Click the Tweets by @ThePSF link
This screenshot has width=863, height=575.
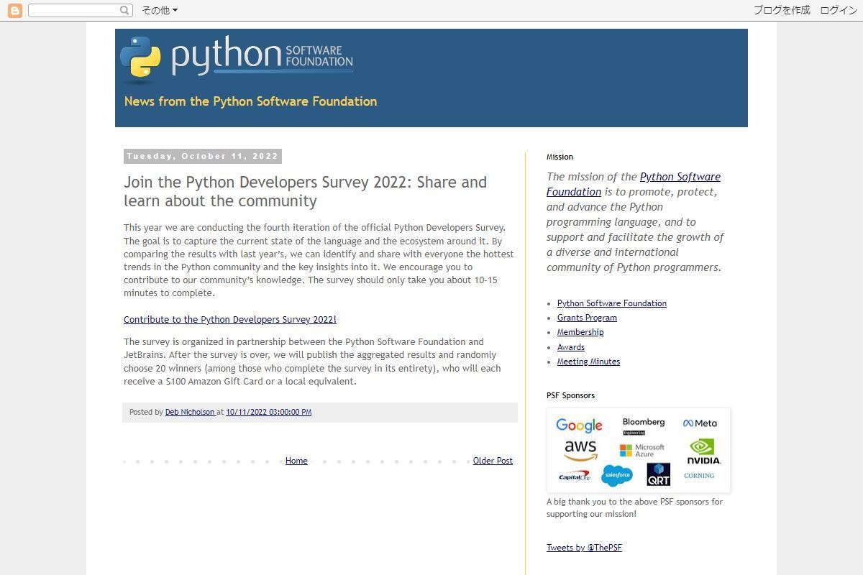pyautogui.click(x=584, y=547)
